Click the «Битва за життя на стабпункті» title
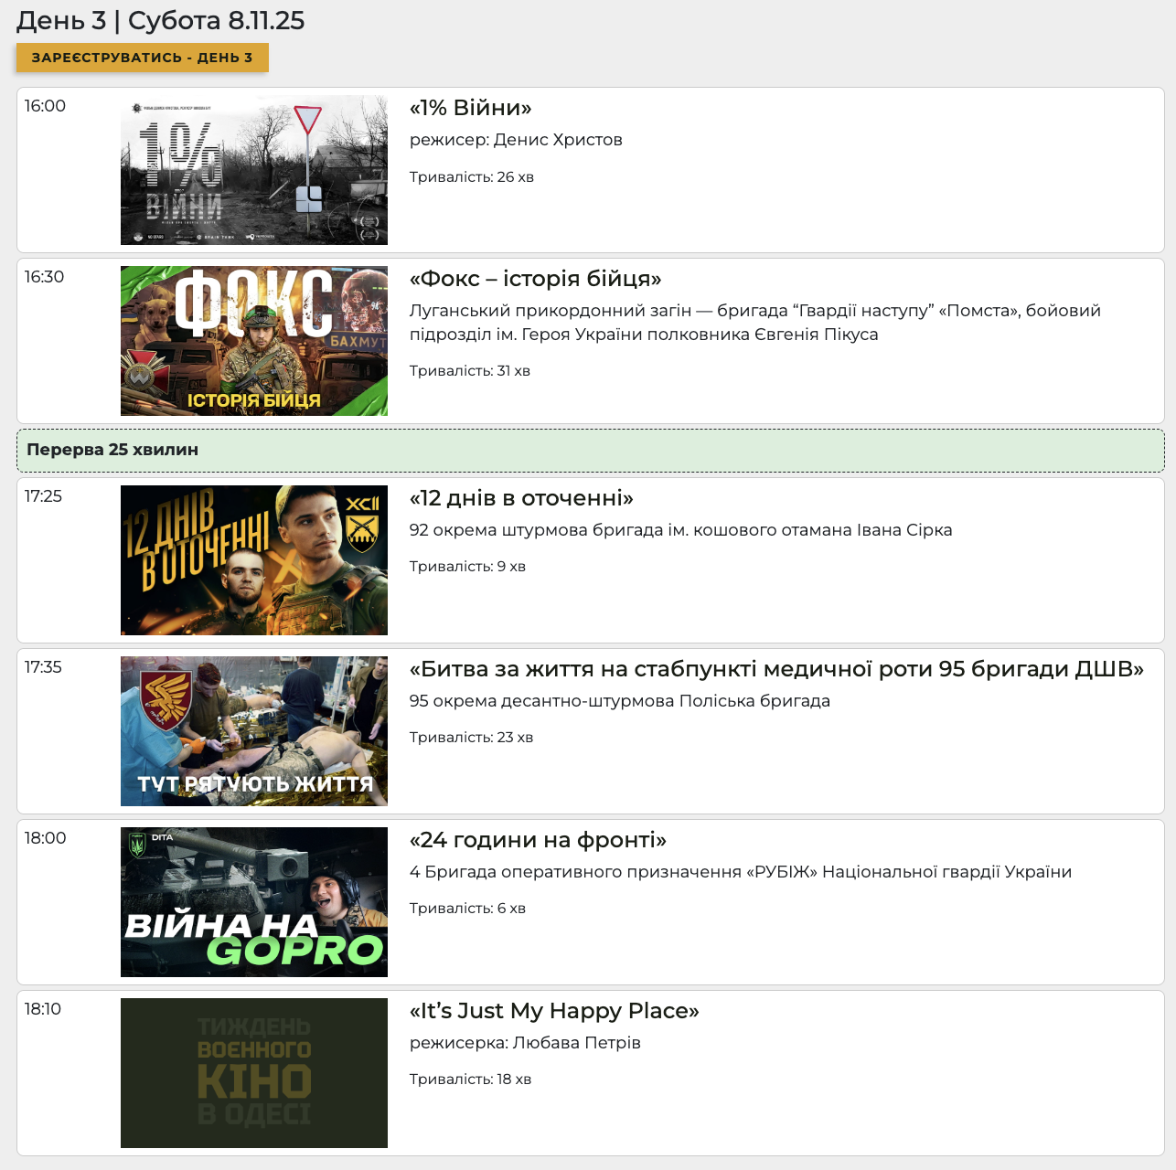 tap(776, 669)
